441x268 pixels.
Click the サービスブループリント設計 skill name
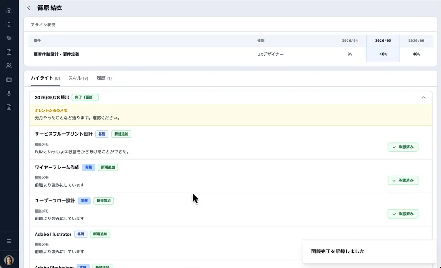tap(64, 134)
